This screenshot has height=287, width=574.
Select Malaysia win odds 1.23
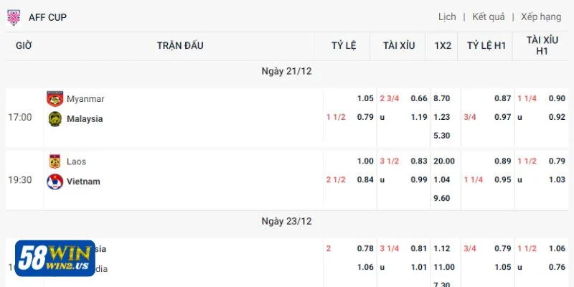point(442,117)
